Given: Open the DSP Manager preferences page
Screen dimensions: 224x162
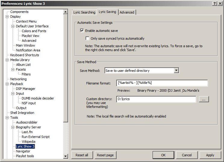Looking at the screenshot, I should tap(26, 89).
